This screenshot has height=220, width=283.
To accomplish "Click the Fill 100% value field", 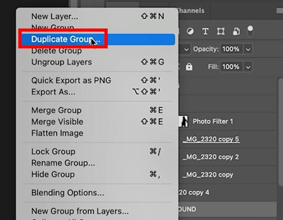I will [x=231, y=67].
